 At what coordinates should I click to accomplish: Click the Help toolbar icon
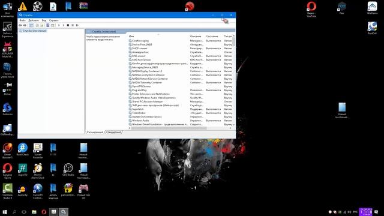tap(48, 25)
